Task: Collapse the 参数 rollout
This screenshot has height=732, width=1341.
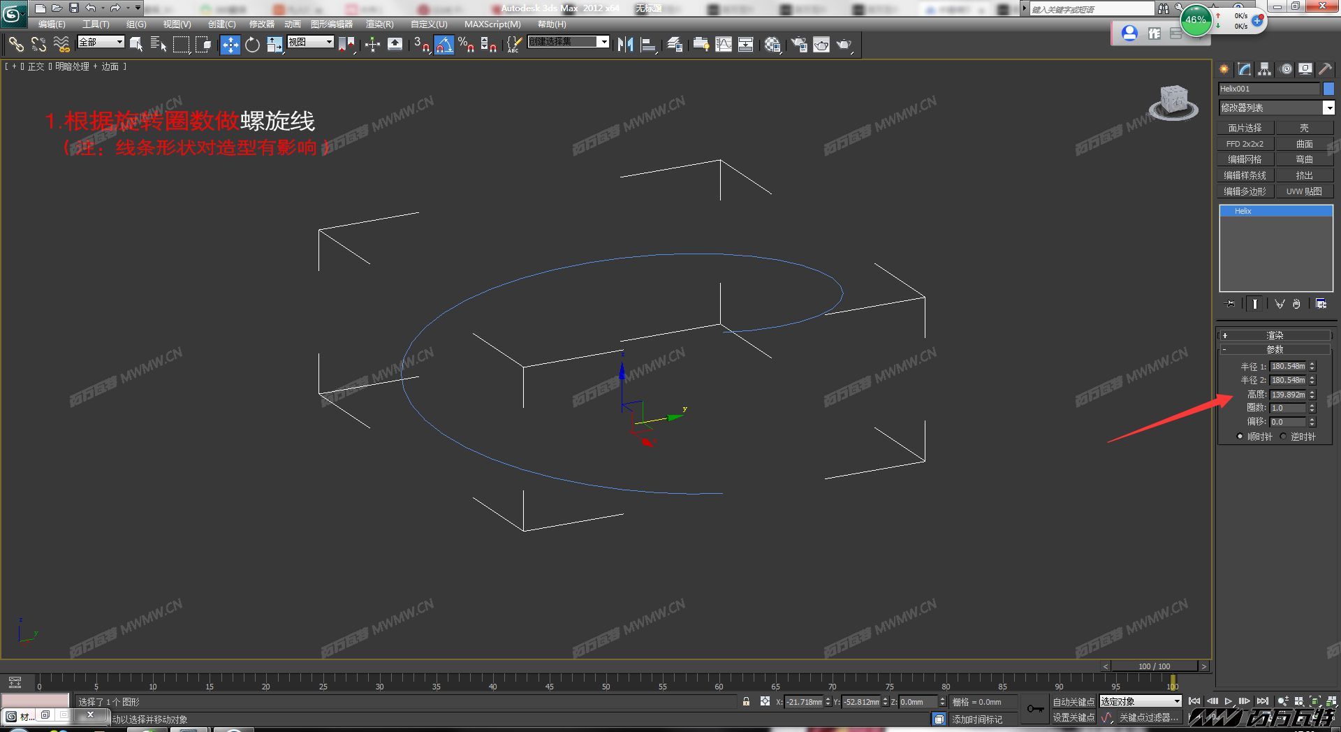Action: click(1275, 349)
